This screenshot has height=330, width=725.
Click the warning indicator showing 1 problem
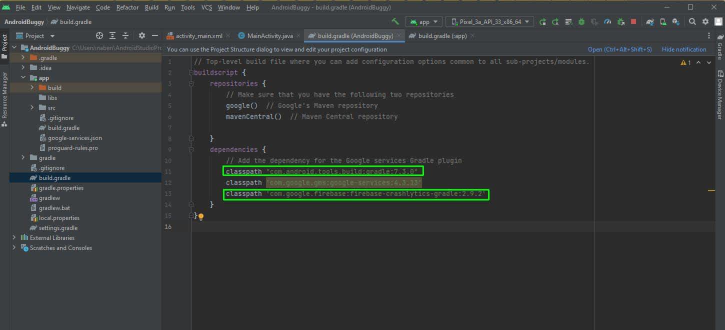tap(685, 62)
